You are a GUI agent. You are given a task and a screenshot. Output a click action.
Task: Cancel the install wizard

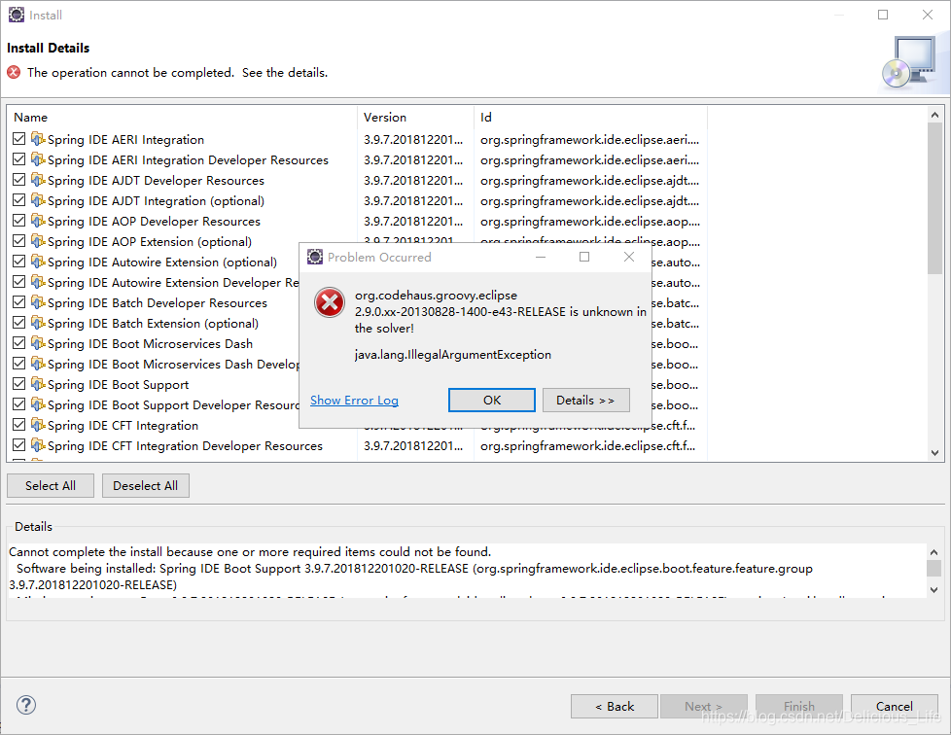pyautogui.click(x=895, y=707)
